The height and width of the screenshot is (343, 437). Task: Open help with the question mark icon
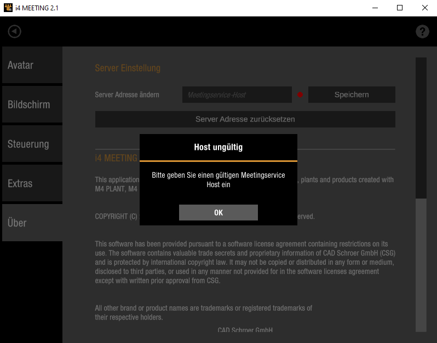coord(422,32)
